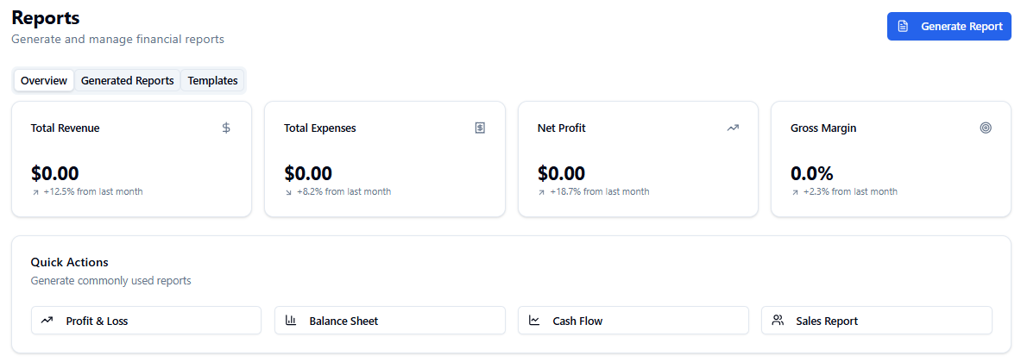Click the people icon beside Sales Report

(778, 321)
